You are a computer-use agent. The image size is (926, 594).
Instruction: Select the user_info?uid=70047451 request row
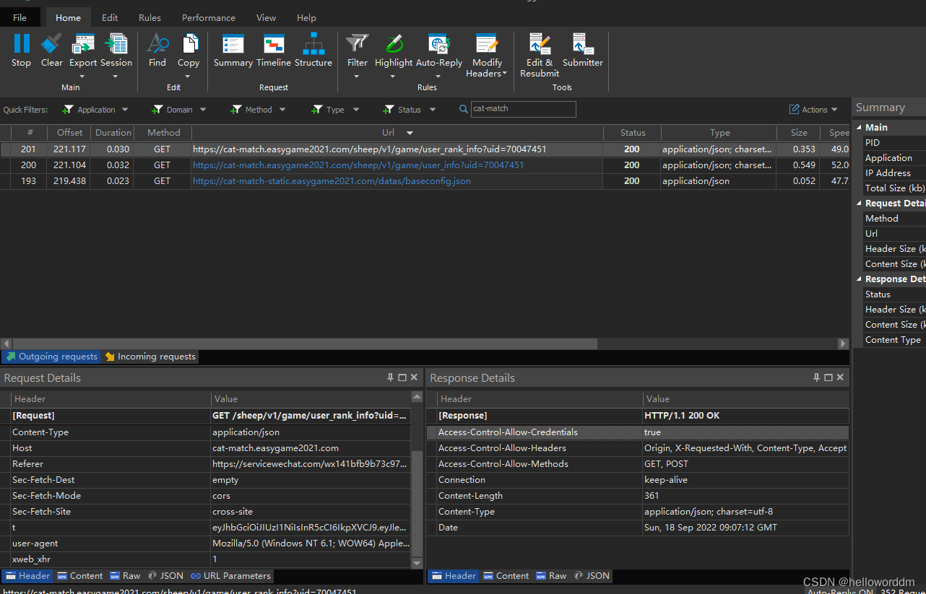pyautogui.click(x=425, y=165)
